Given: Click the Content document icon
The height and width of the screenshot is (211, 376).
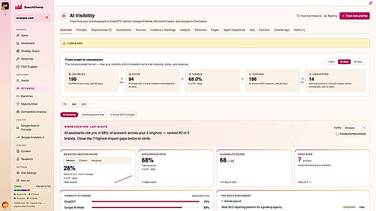Looking at the screenshot, I should (18, 151).
